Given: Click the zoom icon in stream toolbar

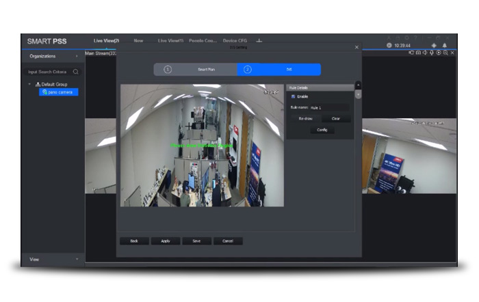Looking at the screenshot, I should click(x=445, y=53).
